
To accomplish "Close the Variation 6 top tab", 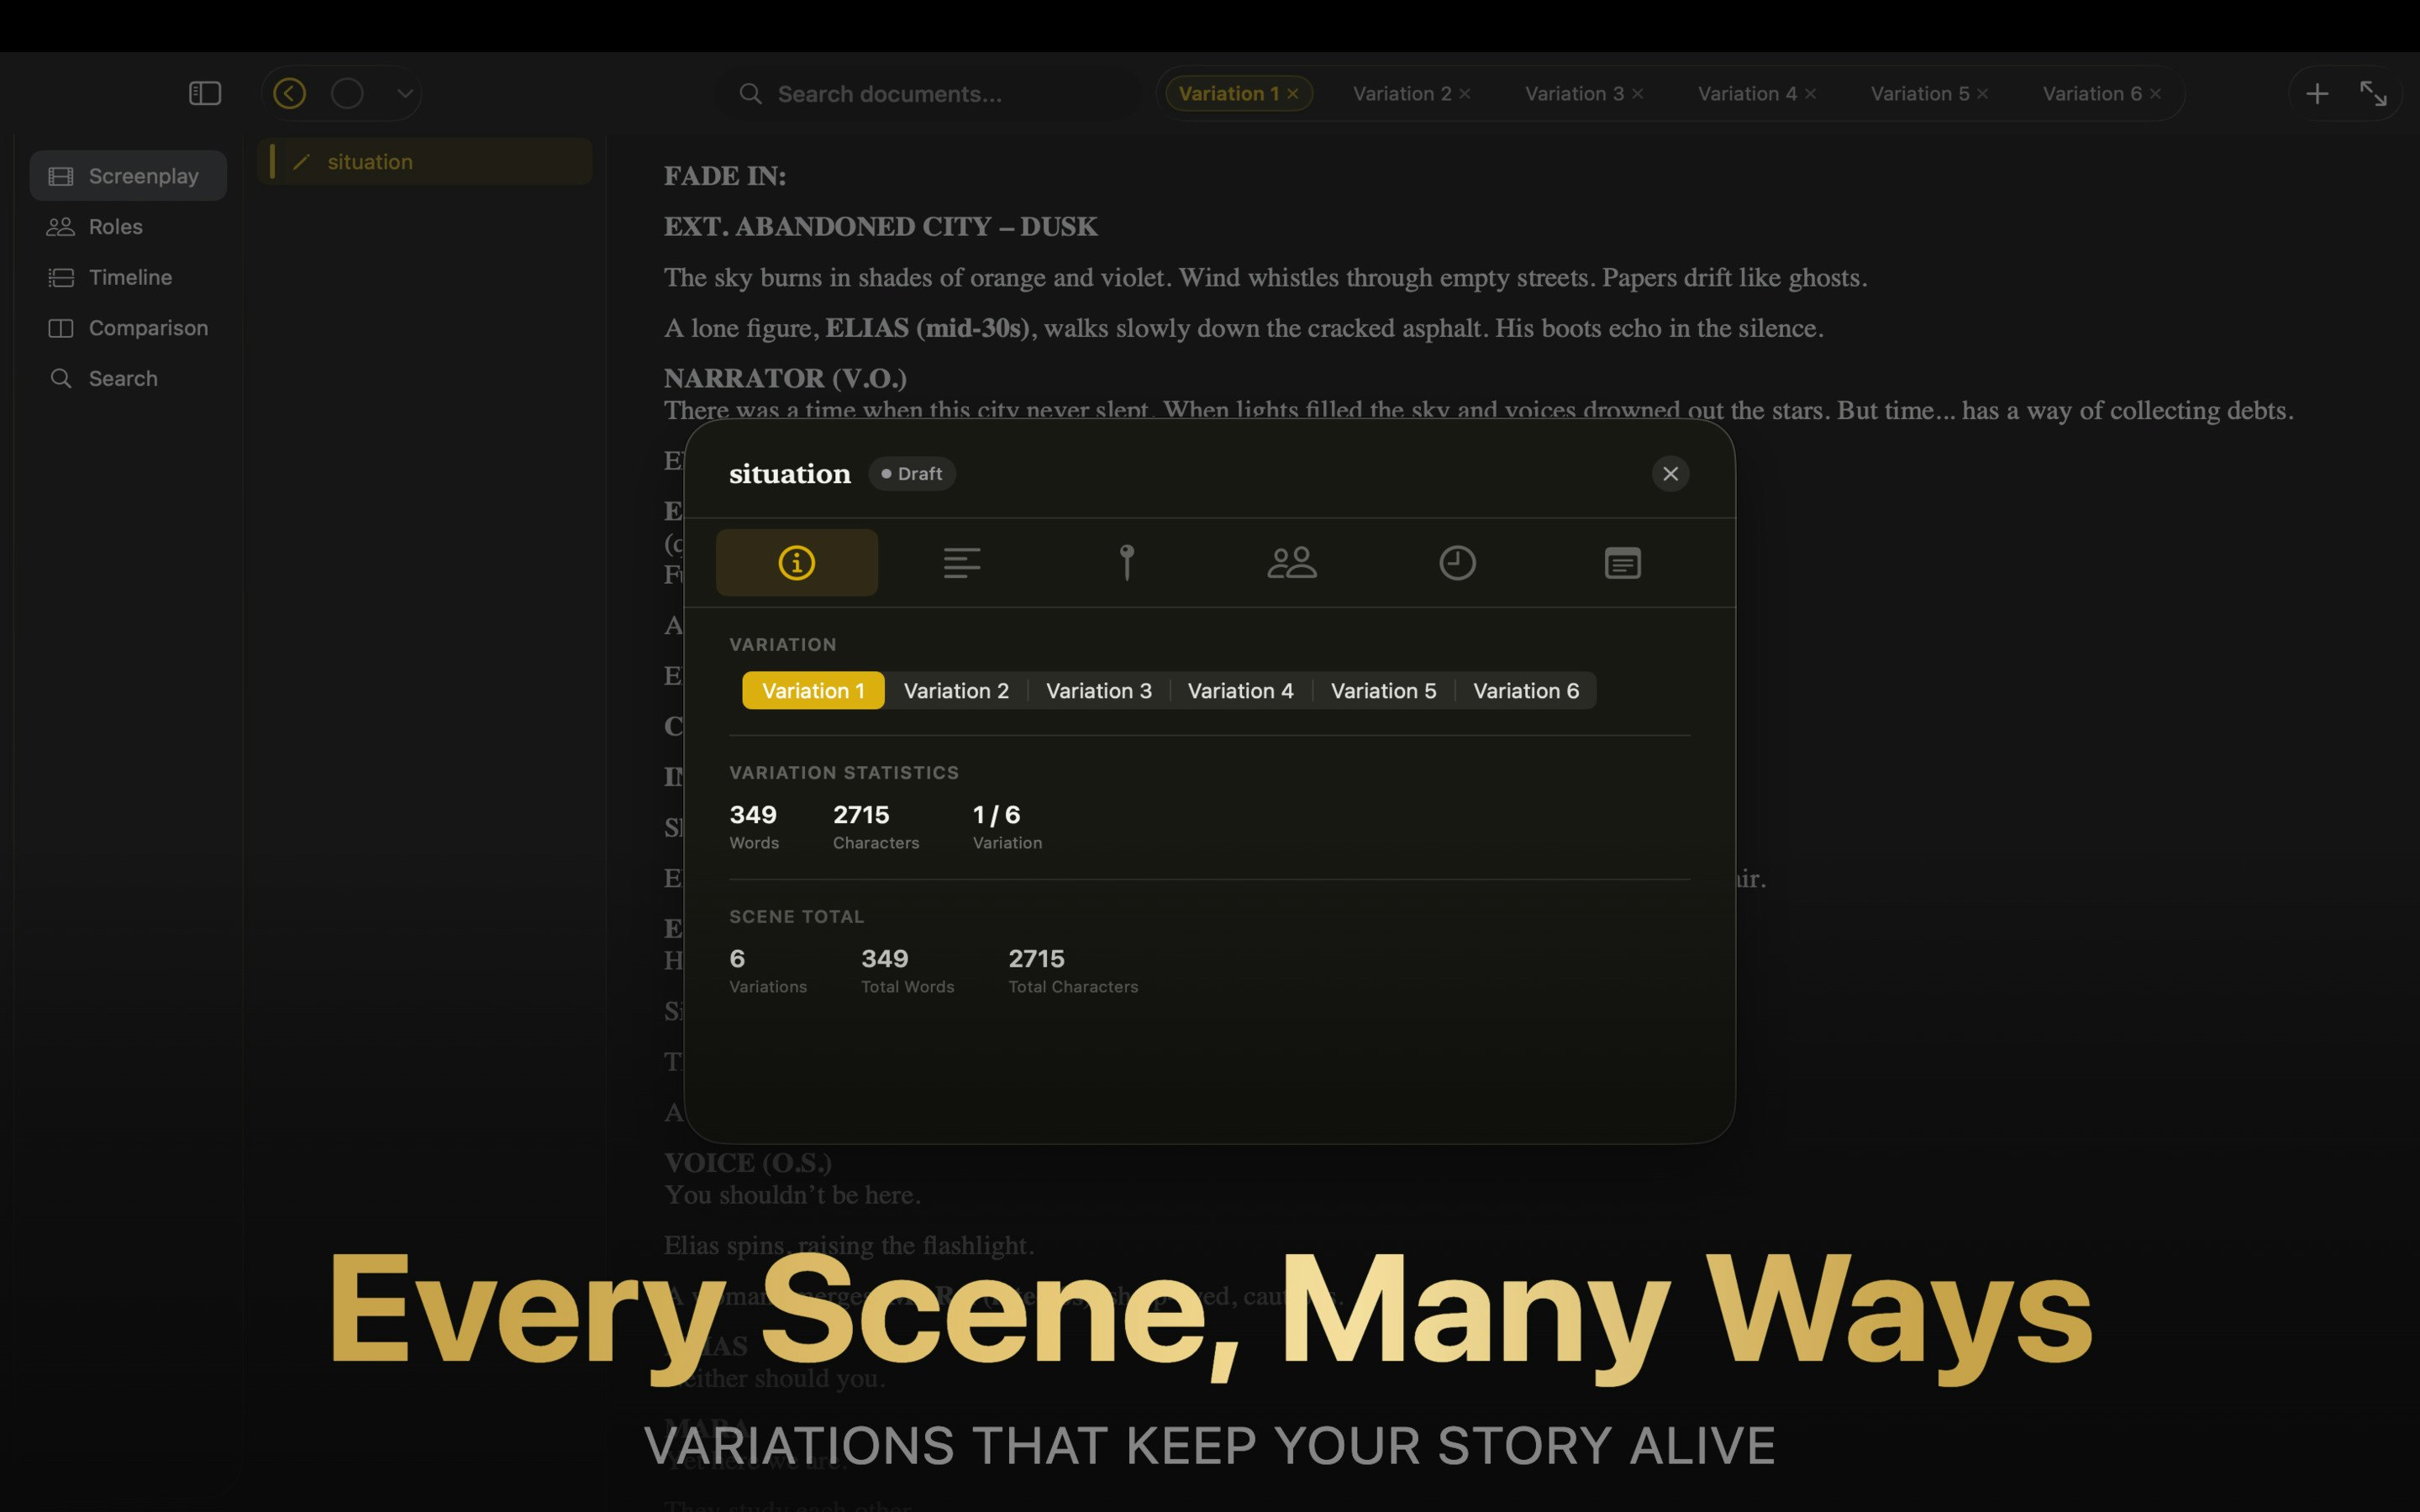I will click(2156, 93).
